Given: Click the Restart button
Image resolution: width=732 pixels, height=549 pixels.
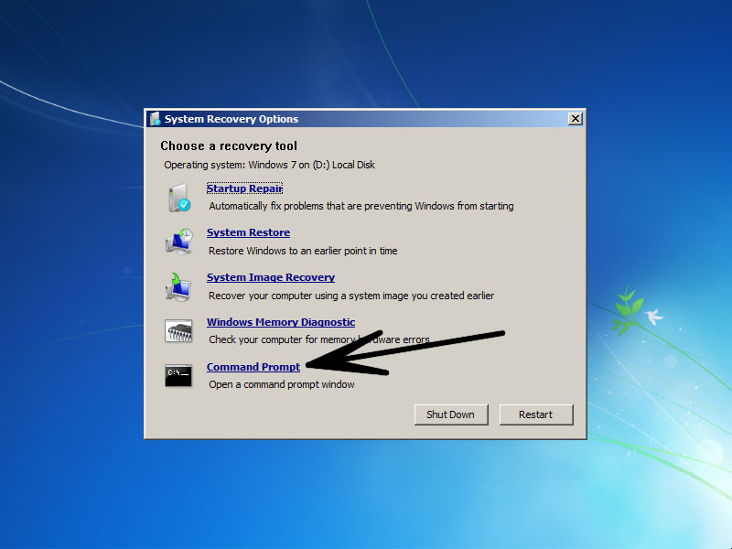Looking at the screenshot, I should 536,414.
